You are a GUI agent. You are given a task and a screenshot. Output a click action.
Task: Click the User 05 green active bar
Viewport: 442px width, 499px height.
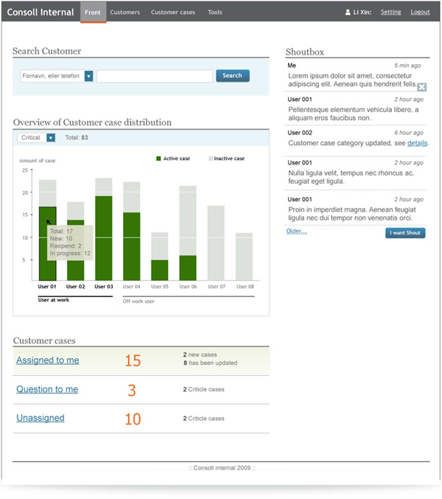point(160,271)
